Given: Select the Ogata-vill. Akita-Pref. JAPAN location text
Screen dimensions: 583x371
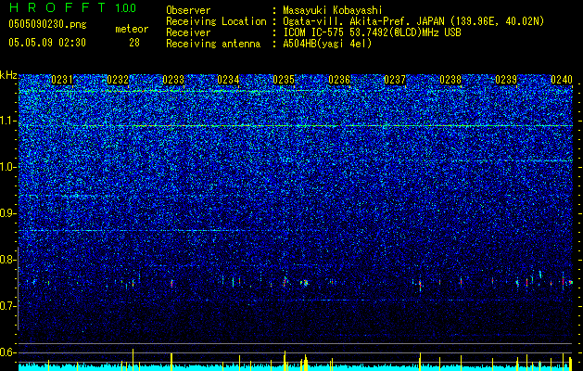Looking at the screenshot, I should 413,21.
